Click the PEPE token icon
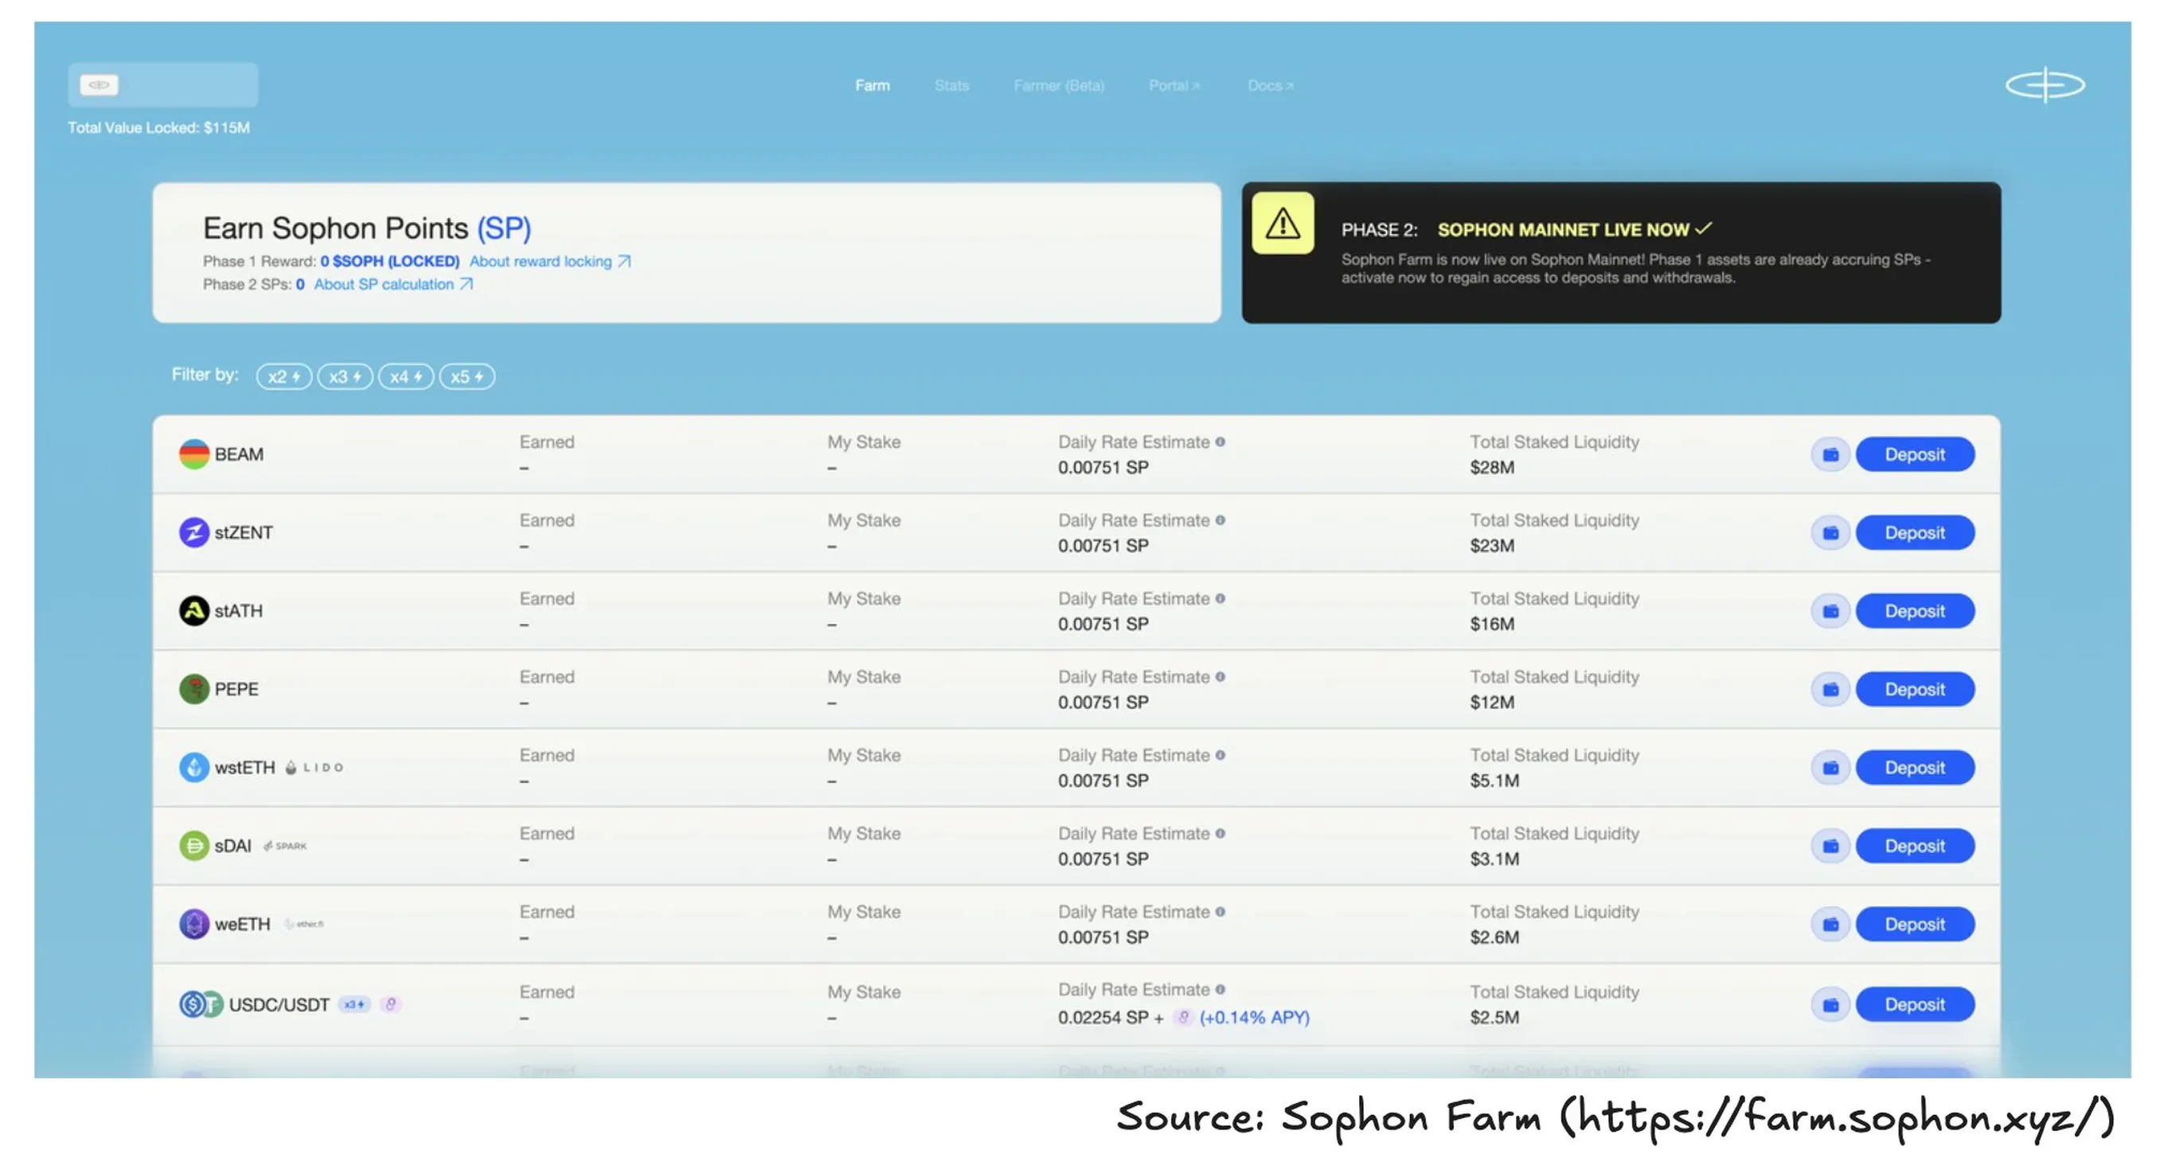This screenshot has width=2164, height=1162. pos(194,688)
